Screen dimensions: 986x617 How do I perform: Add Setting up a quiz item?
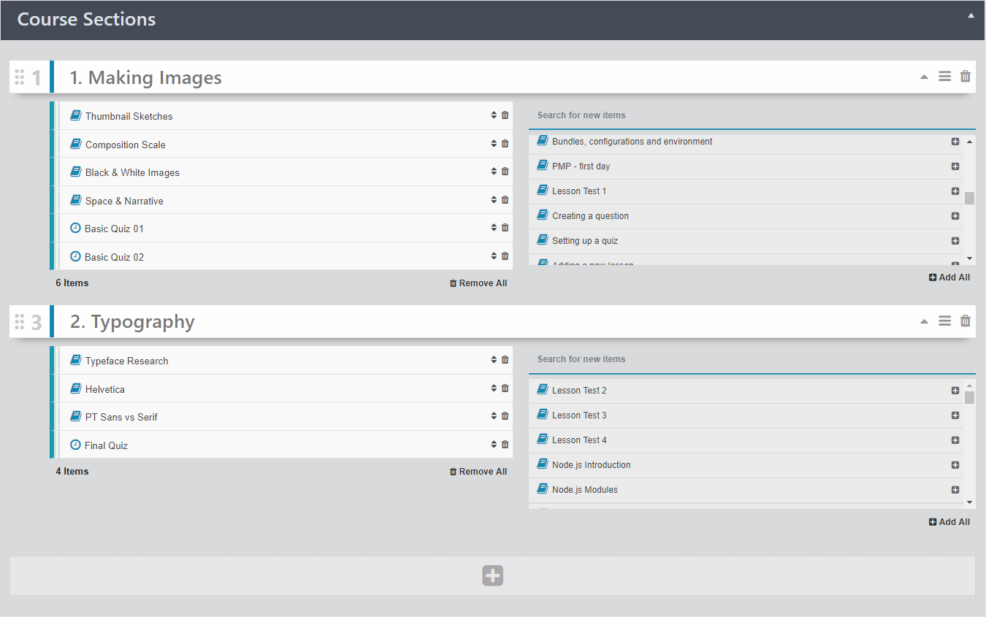(x=955, y=241)
